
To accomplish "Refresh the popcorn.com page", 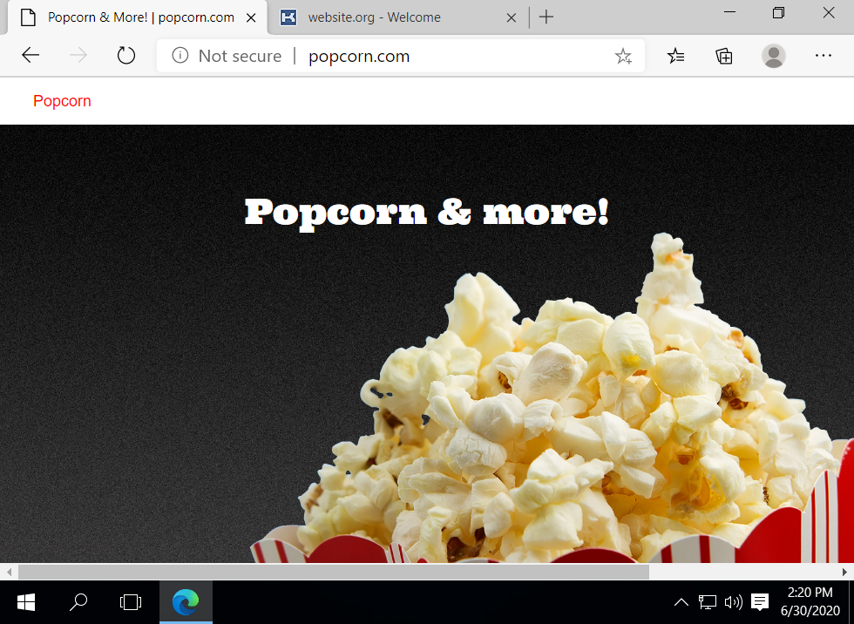I will click(125, 55).
